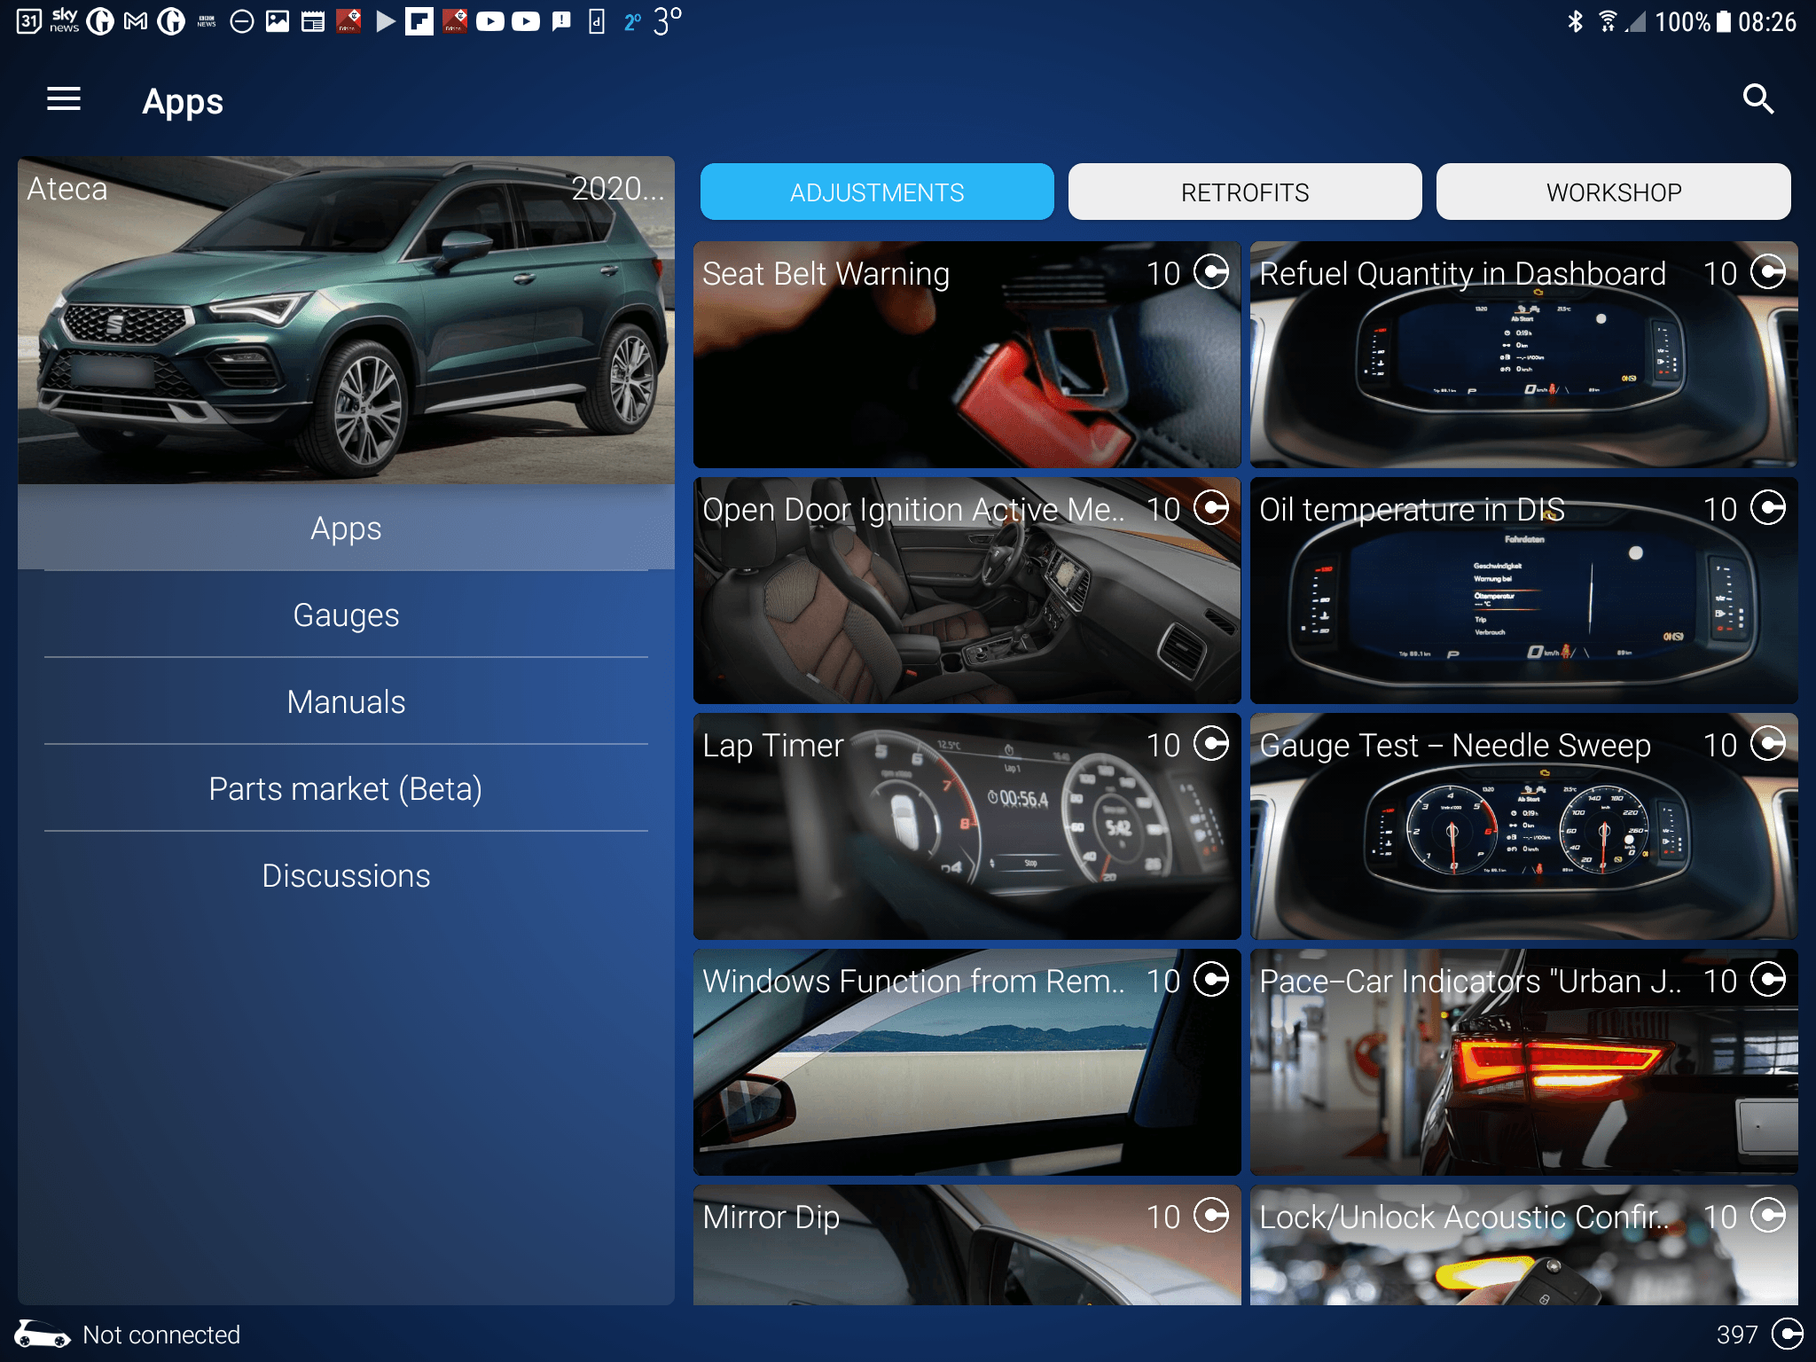Tap the search magnifier icon
The height and width of the screenshot is (1362, 1816).
(1757, 99)
